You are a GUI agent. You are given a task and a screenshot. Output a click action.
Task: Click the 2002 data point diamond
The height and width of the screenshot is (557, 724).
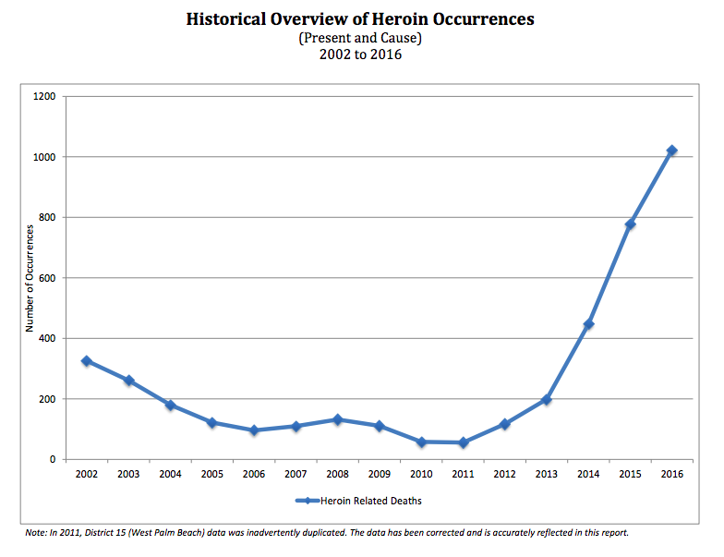pyautogui.click(x=87, y=361)
